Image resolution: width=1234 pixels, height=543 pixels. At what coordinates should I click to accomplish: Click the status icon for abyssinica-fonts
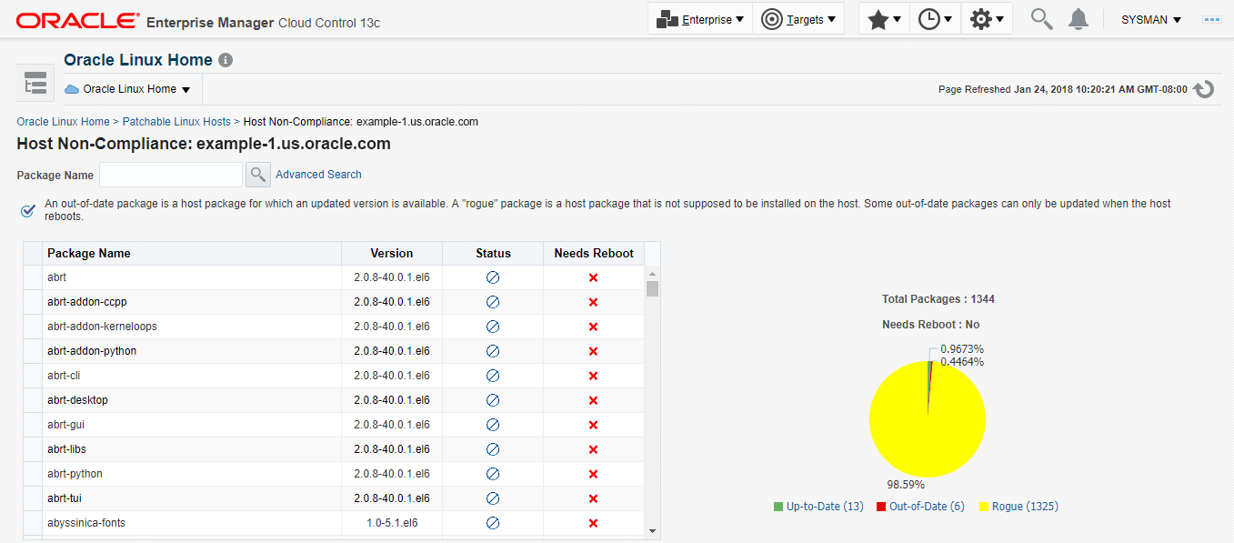493,523
